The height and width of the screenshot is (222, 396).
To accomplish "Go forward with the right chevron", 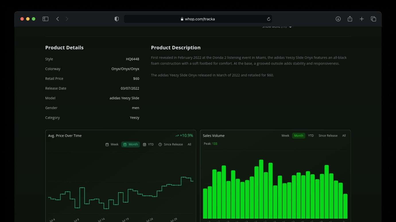I will (67, 19).
